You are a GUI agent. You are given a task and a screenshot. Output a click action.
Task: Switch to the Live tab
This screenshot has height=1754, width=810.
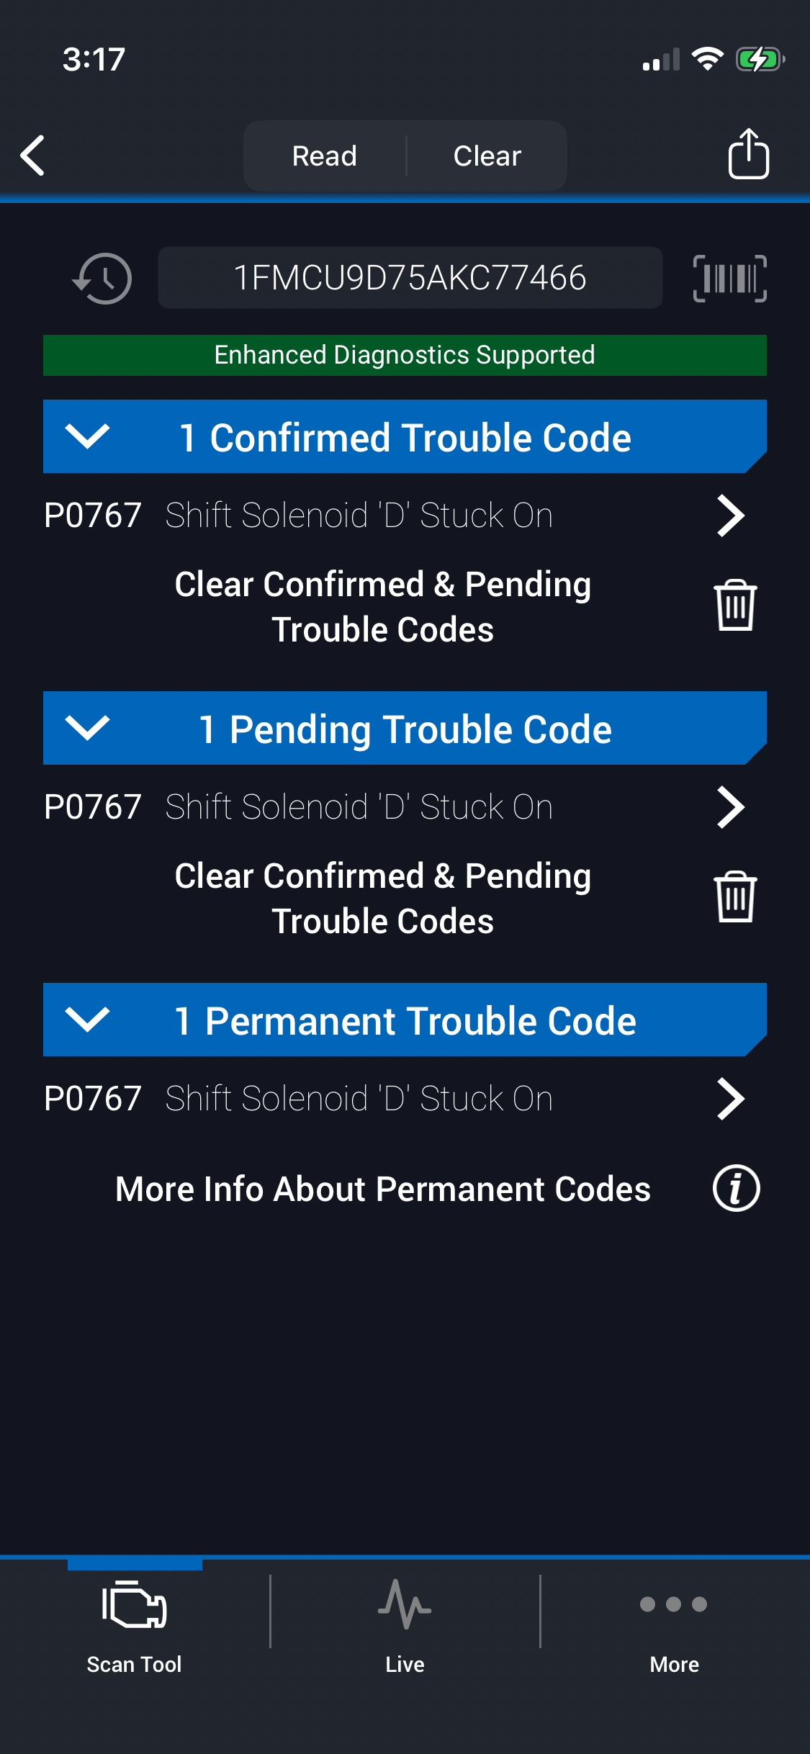click(x=405, y=1620)
